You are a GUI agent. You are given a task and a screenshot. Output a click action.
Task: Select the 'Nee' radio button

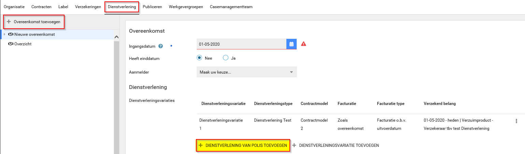click(200, 58)
